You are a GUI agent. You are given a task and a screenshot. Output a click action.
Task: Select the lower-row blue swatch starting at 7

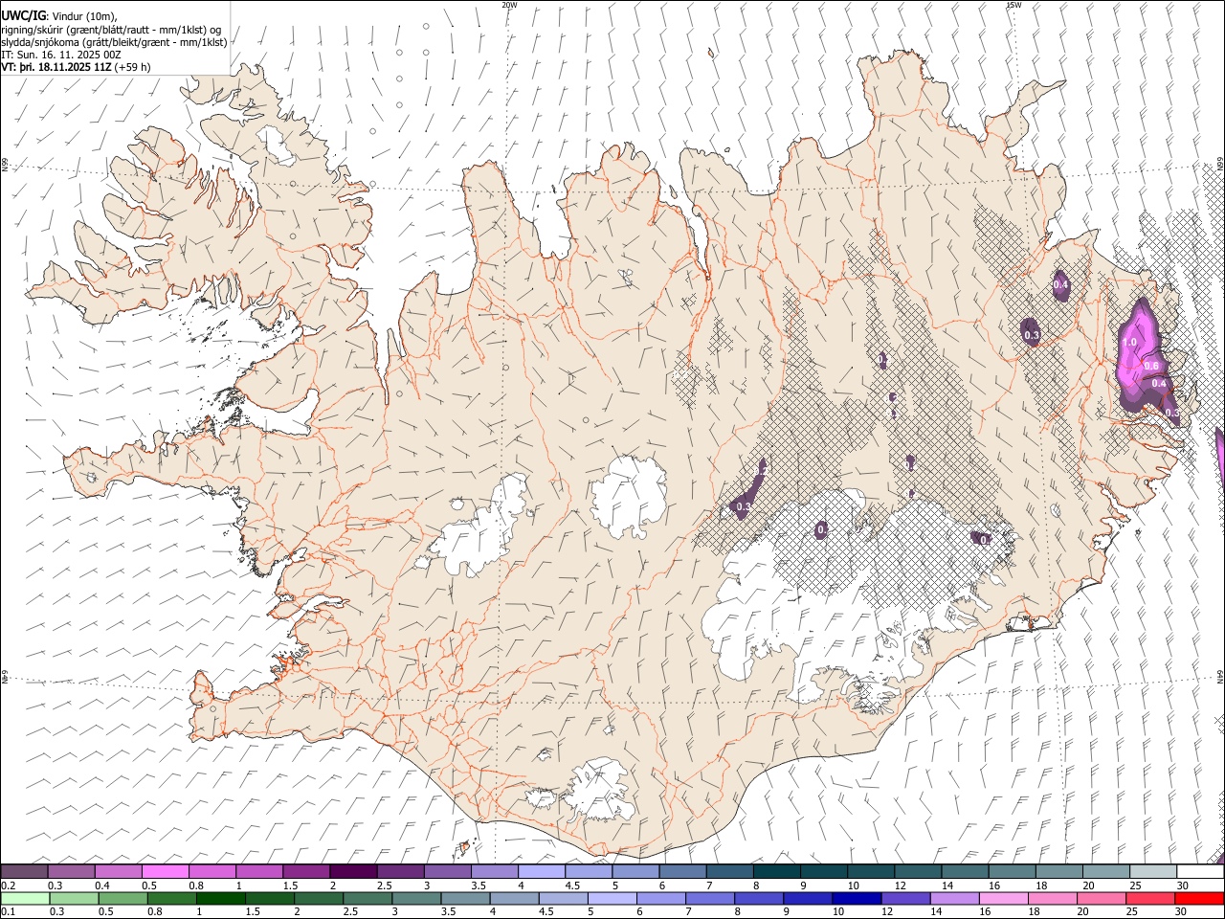click(x=710, y=898)
